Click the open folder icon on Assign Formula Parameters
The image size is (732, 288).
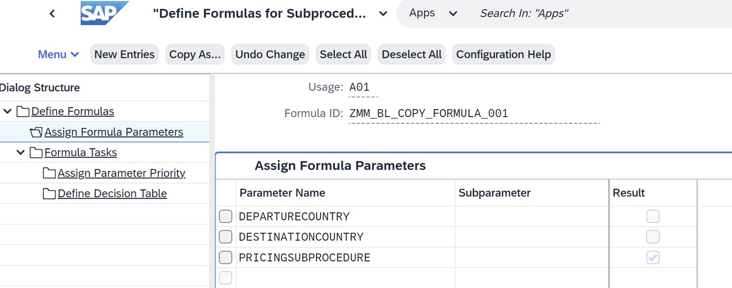[x=36, y=132]
